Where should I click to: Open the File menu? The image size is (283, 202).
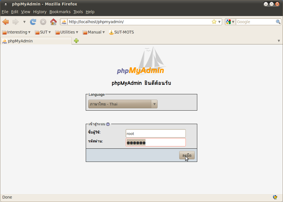tap(5, 12)
